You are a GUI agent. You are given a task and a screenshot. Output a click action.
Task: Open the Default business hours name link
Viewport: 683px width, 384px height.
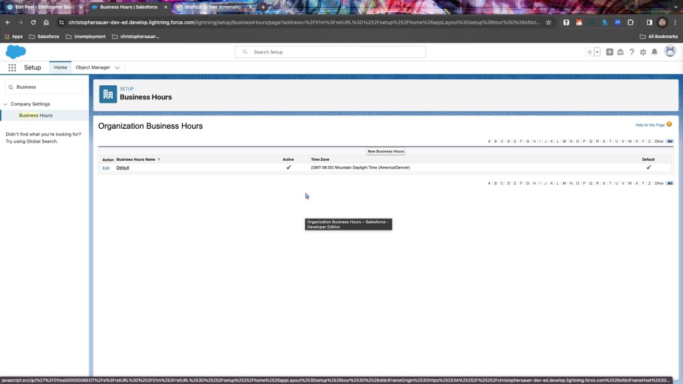point(123,167)
